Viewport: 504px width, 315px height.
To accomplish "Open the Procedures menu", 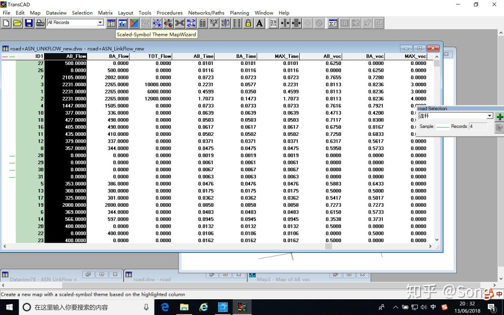I will pyautogui.click(x=169, y=13).
